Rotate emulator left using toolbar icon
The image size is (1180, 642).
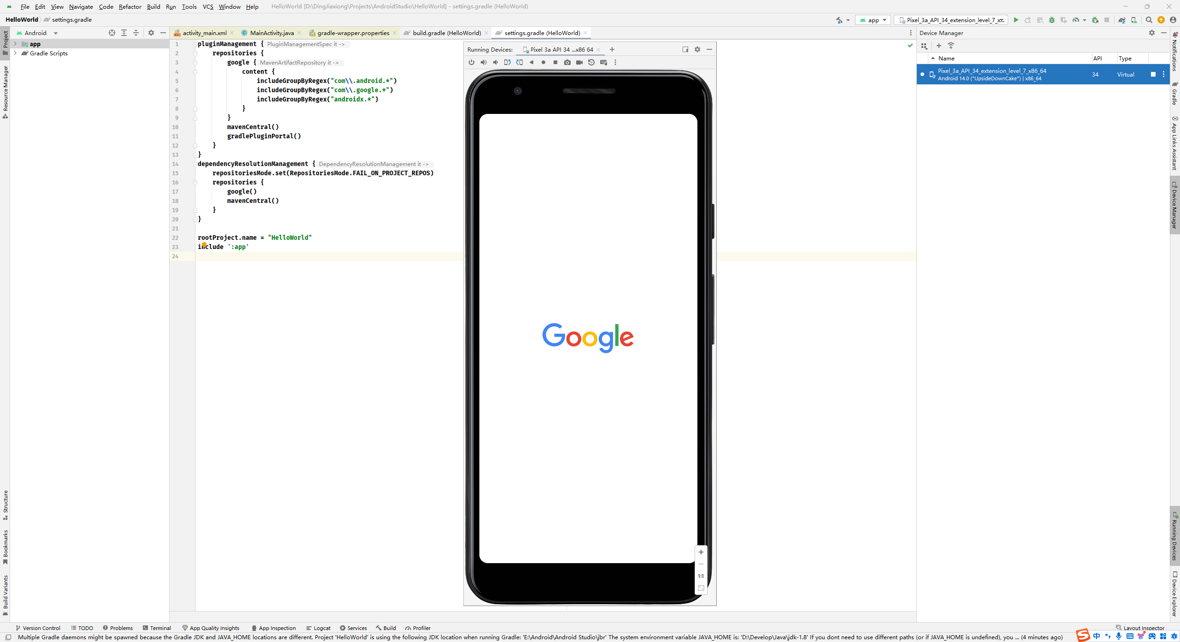click(507, 62)
